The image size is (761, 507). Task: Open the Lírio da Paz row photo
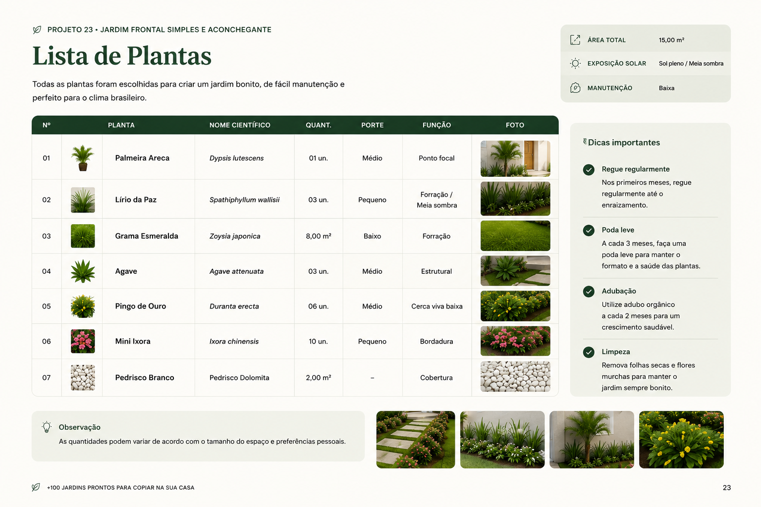click(x=515, y=199)
